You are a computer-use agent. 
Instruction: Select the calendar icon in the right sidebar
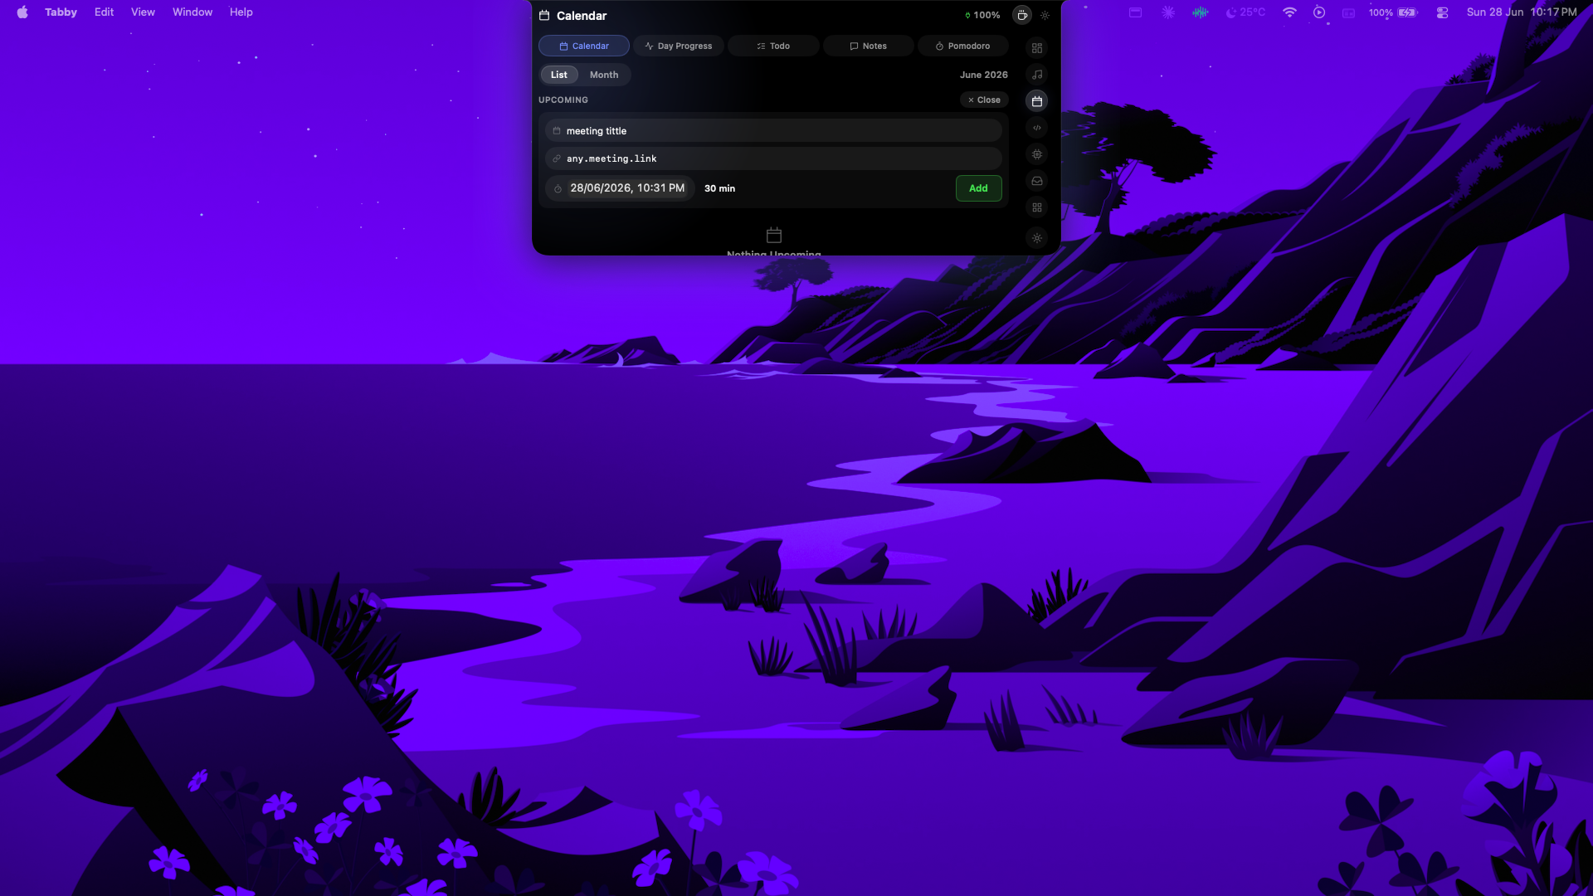(1037, 101)
